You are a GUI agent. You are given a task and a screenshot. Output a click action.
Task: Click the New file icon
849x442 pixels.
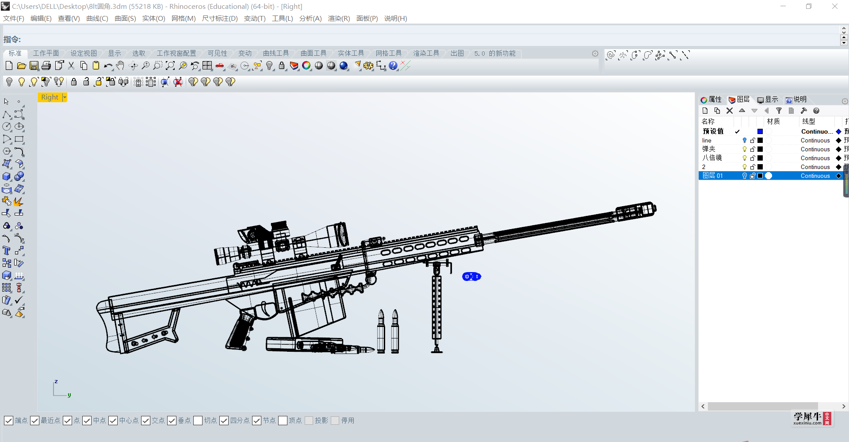(x=9, y=65)
